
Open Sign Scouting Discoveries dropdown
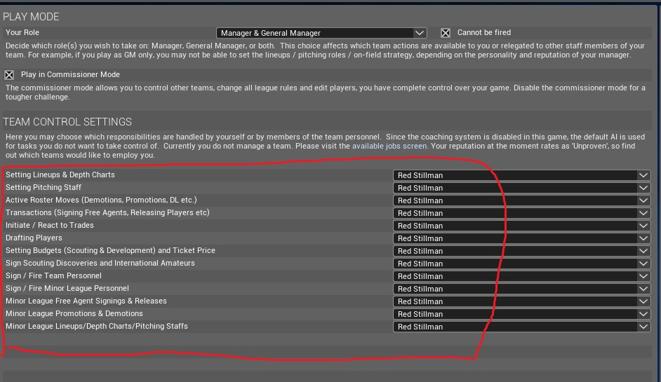(x=521, y=264)
